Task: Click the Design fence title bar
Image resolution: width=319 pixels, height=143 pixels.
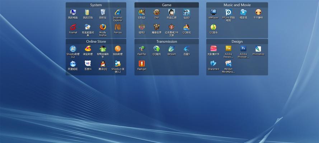Action: (x=237, y=41)
